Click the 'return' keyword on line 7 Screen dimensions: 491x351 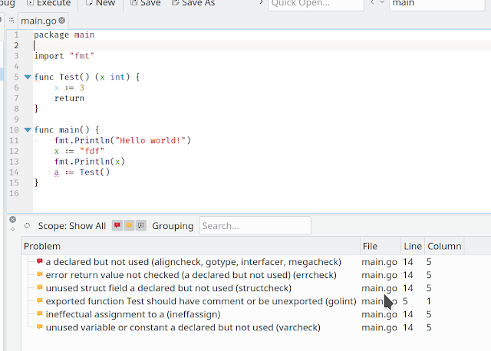[x=69, y=98]
